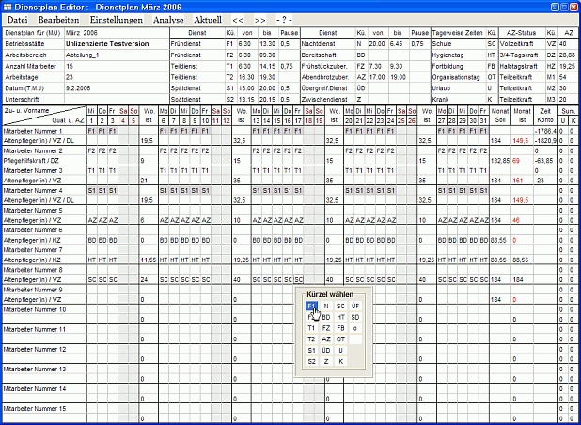Choose S2 late shift code in popup
Image resolution: width=581 pixels, height=425 pixels.
point(311,360)
